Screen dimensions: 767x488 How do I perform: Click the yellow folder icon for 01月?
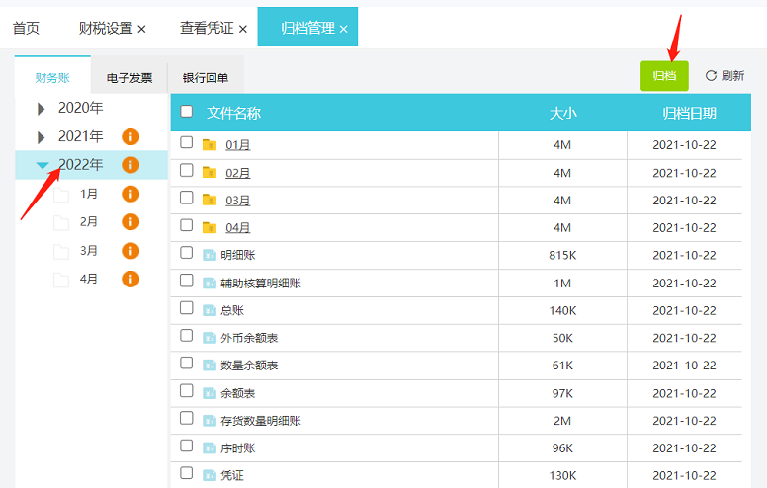pos(209,144)
